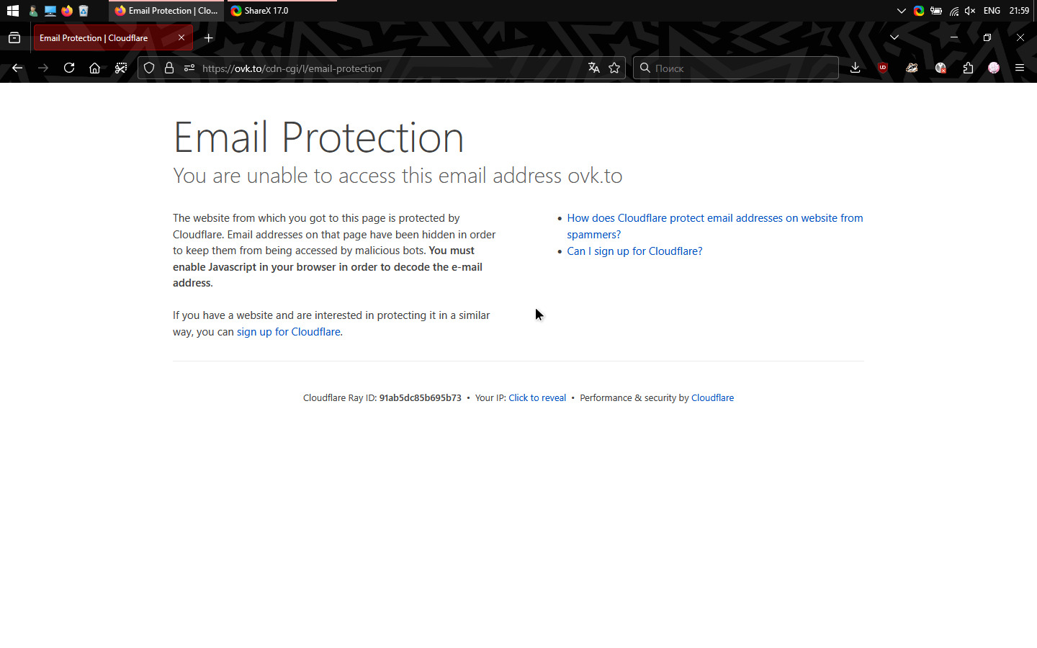
Task: Expand the system tray hidden icons chevron
Action: point(901,11)
